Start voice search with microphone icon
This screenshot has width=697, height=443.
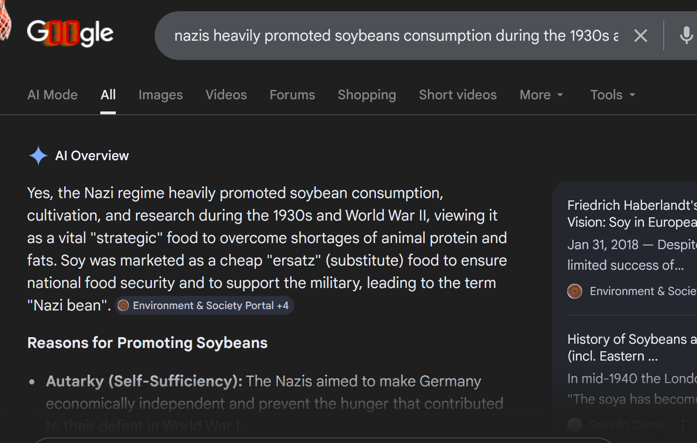[686, 36]
